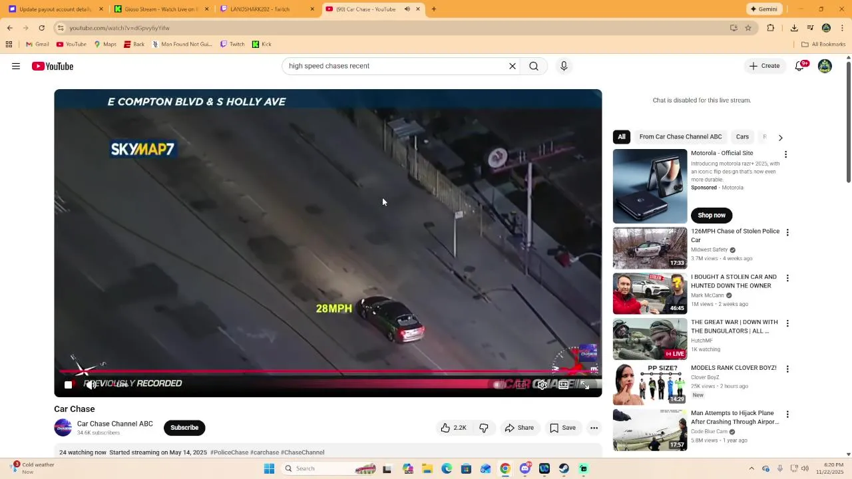
Task: Filter by From Car Chase Channel ABC
Action: [x=680, y=137]
